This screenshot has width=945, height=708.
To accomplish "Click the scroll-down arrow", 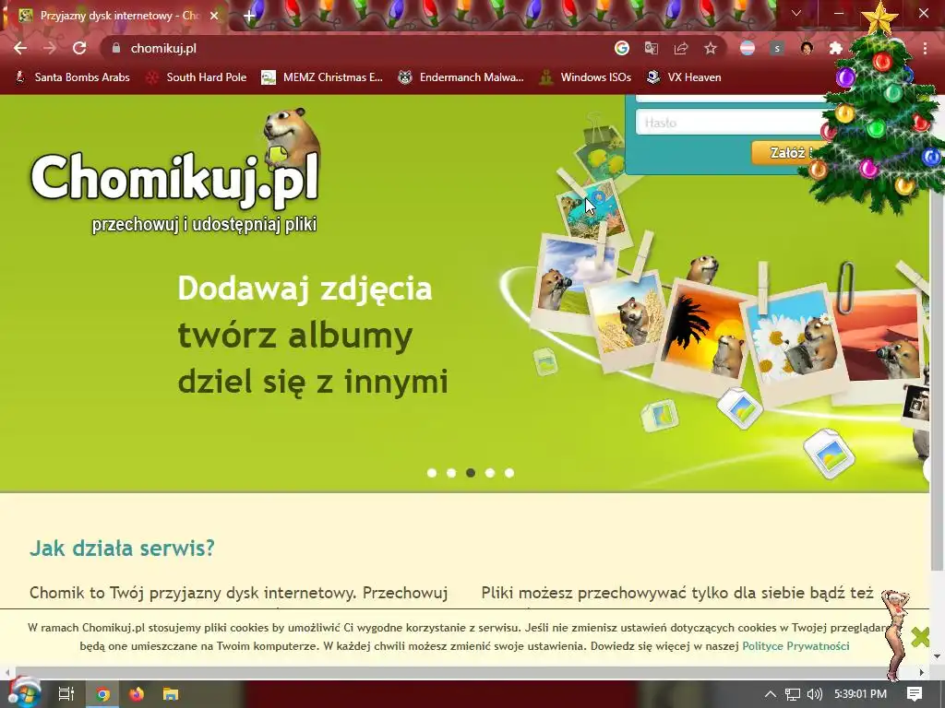I will pyautogui.click(x=938, y=656).
